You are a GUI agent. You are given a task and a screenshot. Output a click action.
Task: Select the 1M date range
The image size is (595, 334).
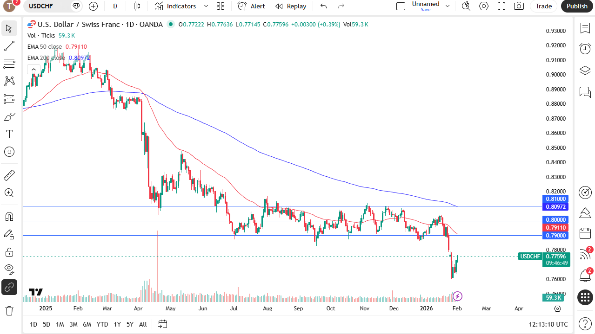60,324
